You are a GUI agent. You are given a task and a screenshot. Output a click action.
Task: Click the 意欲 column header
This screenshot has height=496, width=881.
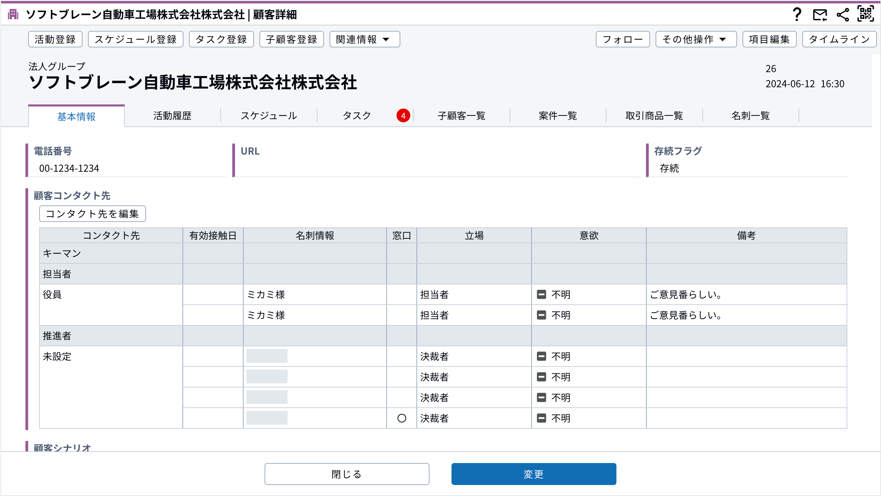589,236
